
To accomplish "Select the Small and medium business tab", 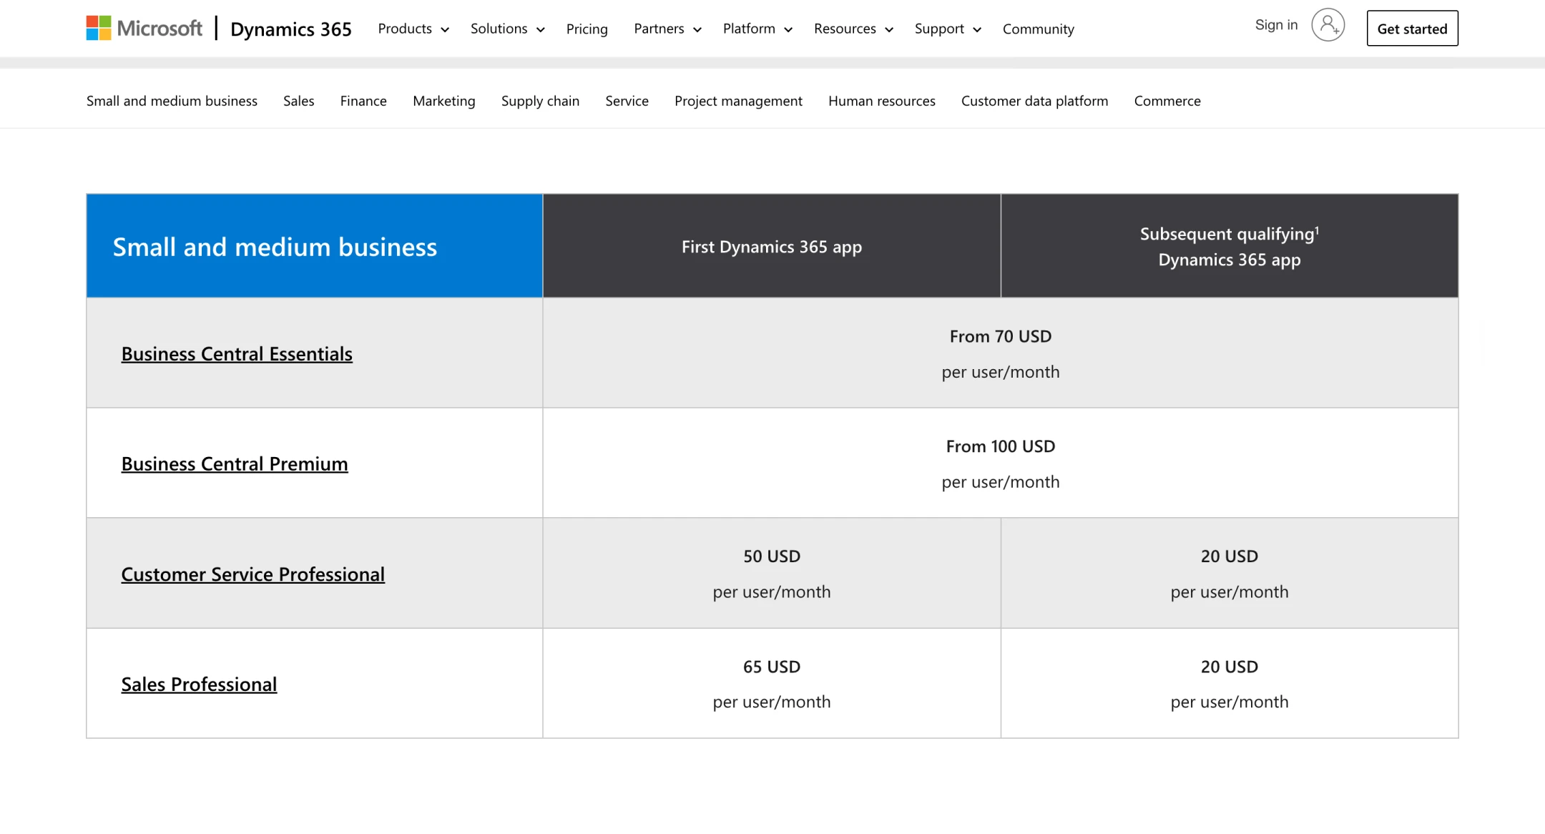I will [x=172, y=101].
